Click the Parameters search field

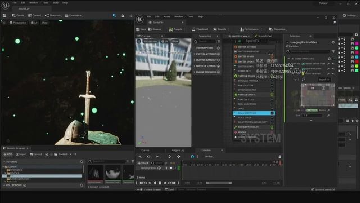[205, 41]
